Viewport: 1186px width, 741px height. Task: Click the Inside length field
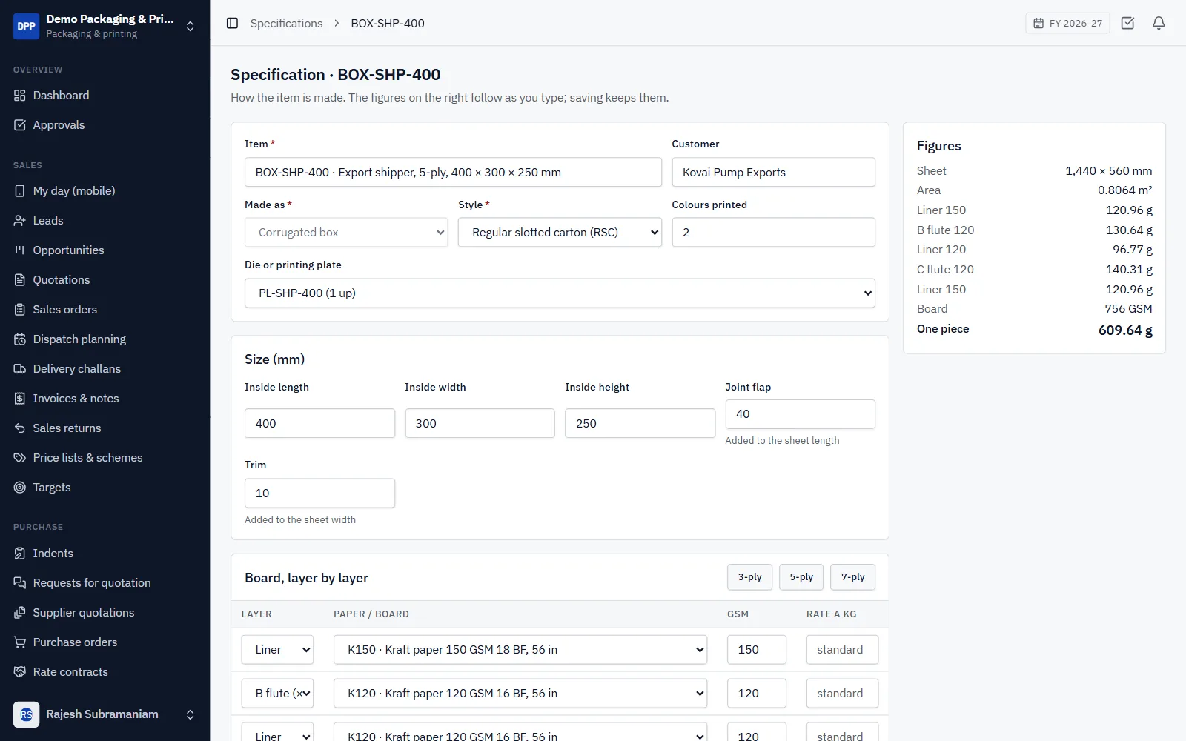(x=319, y=423)
